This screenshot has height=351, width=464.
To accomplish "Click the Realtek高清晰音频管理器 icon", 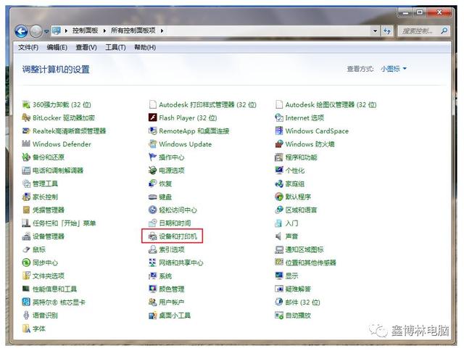I will click(26, 131).
